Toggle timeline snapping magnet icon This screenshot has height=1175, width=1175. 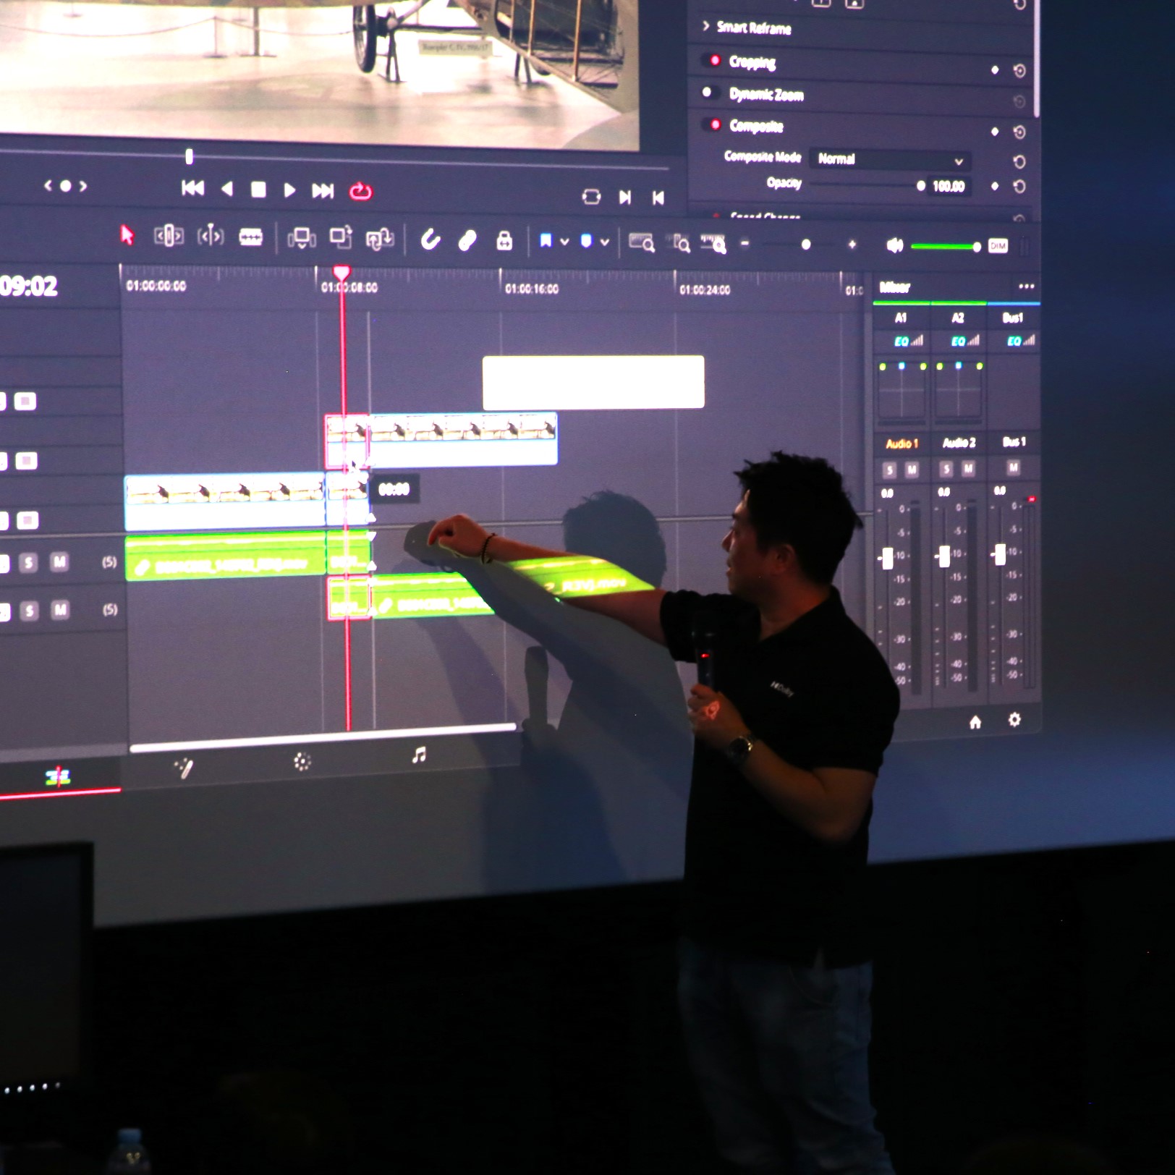[x=430, y=239]
